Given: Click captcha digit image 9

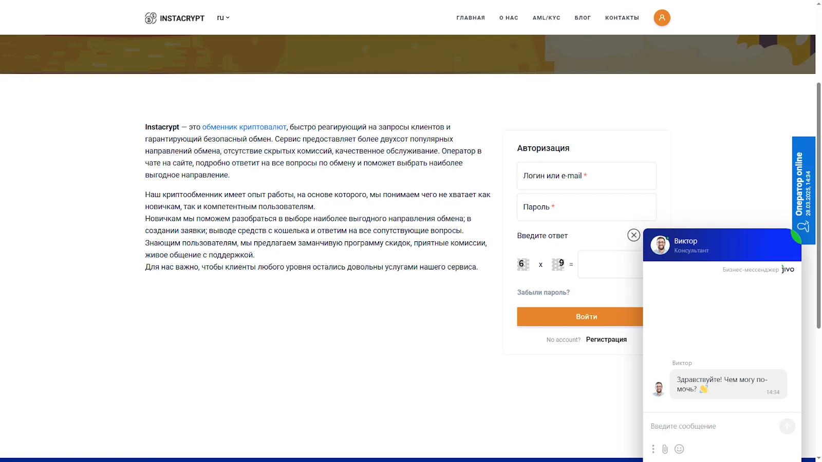Looking at the screenshot, I should point(558,264).
